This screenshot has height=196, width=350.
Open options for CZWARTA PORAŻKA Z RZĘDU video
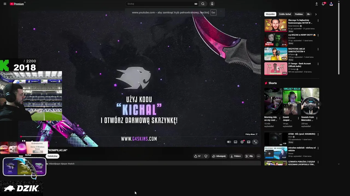click(x=318, y=162)
